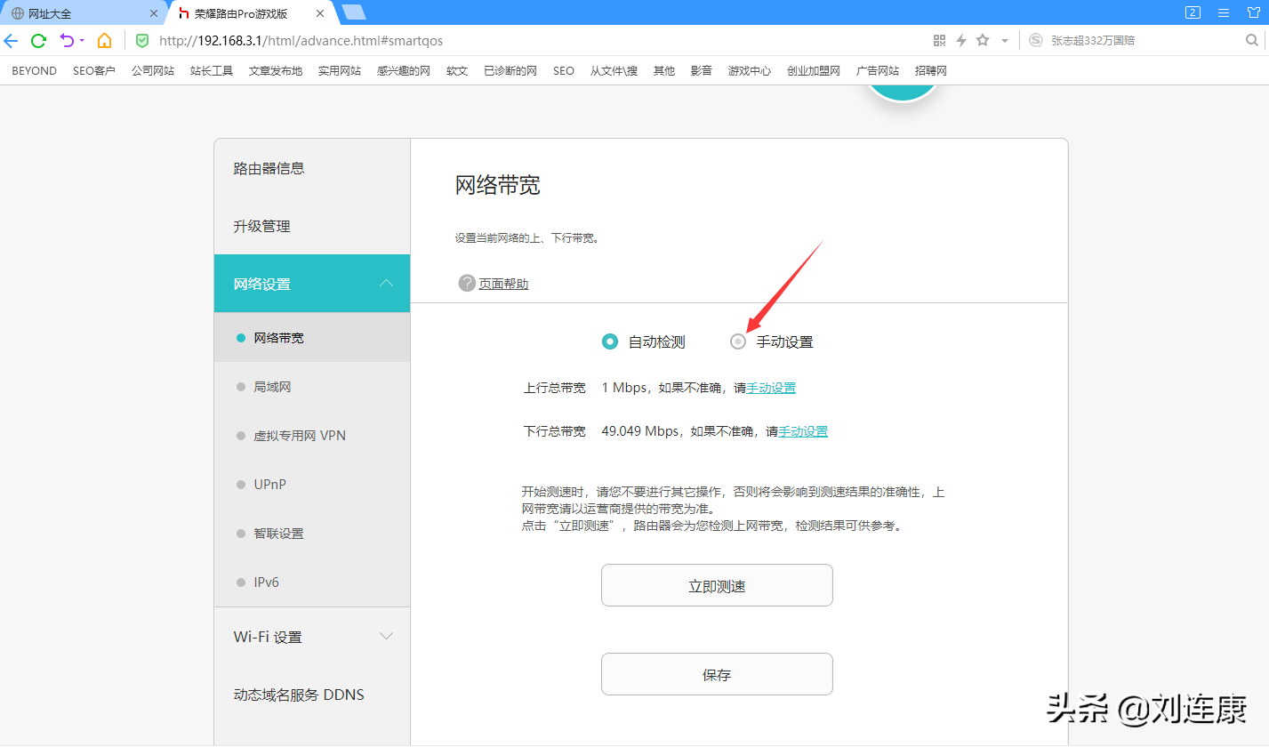The image size is (1269, 747).
Task: Click the 立即测速 button
Action: [x=717, y=585]
